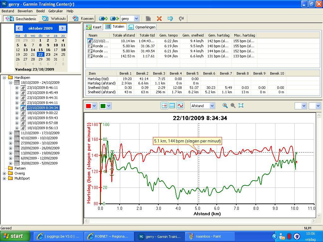
Task: Expand the MultiSport folder
Action: 4,178
